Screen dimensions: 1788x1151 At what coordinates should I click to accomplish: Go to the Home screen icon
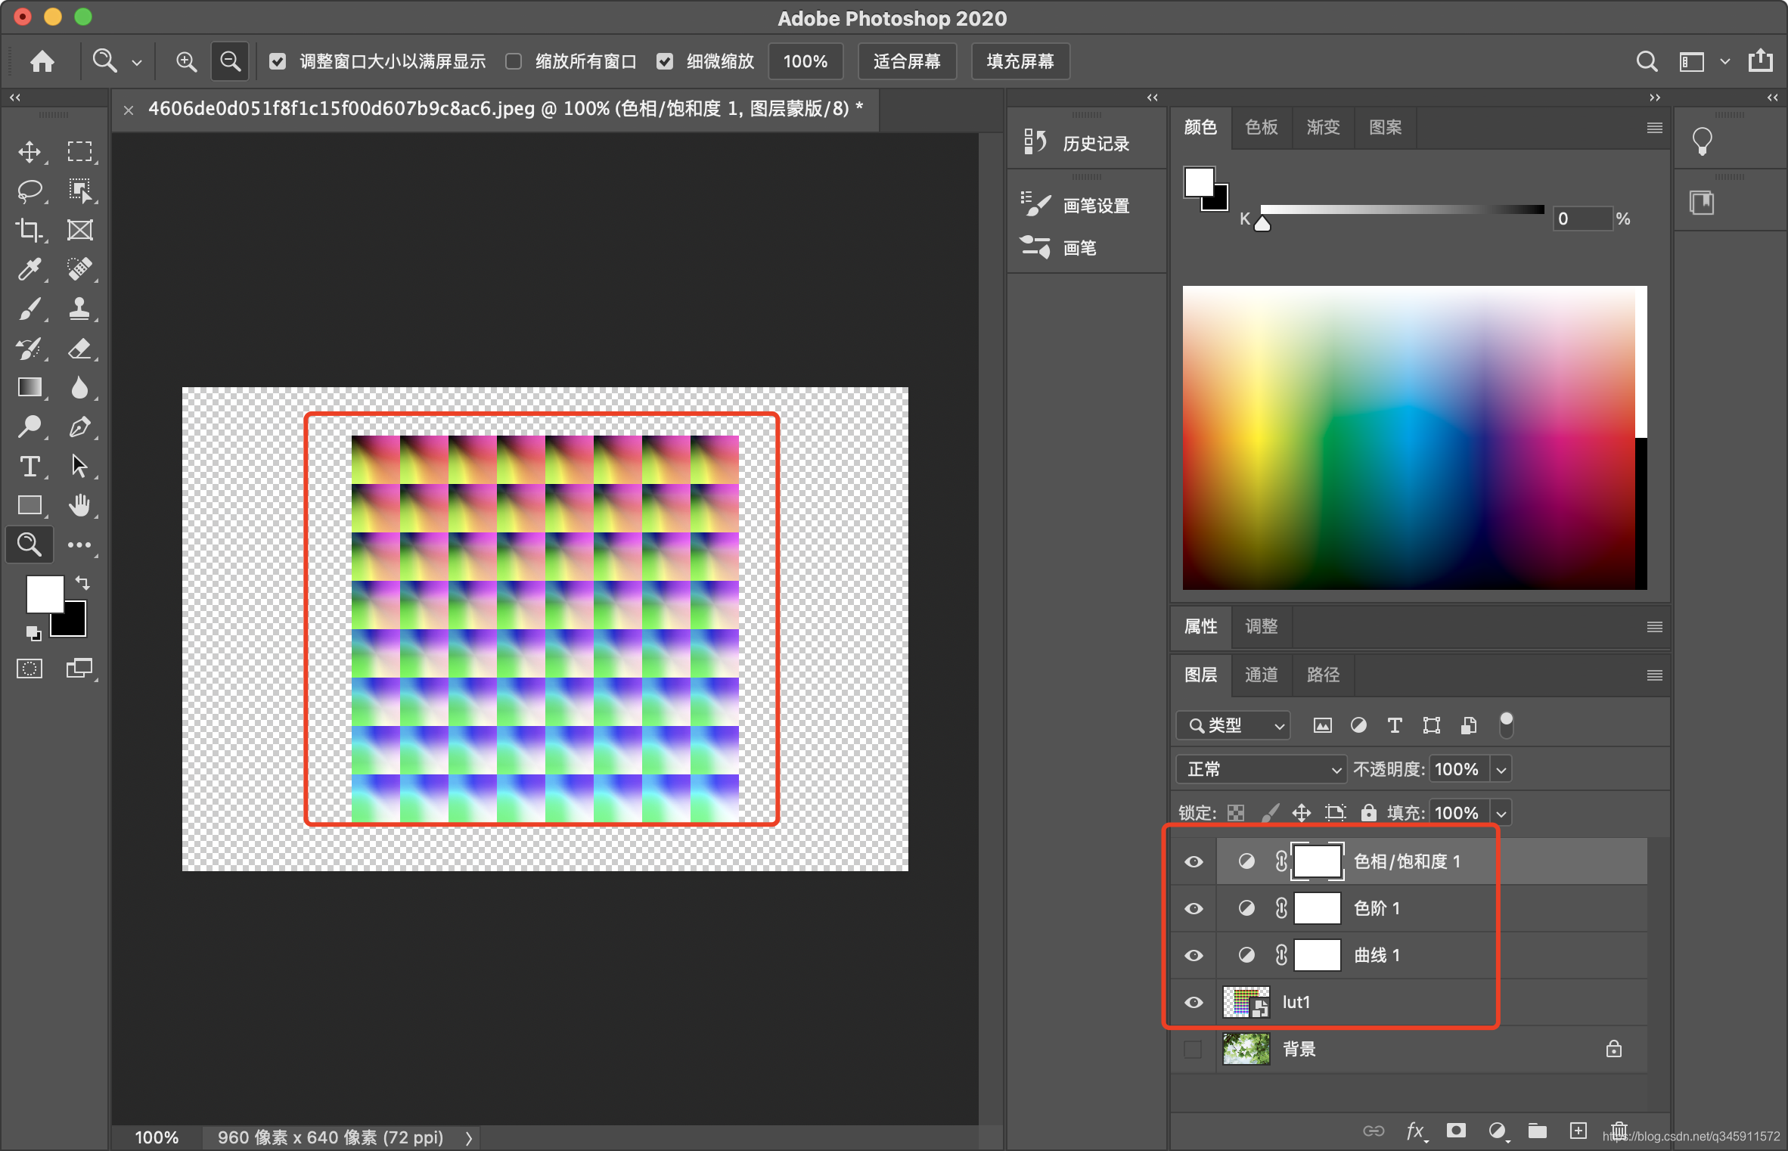tap(42, 61)
